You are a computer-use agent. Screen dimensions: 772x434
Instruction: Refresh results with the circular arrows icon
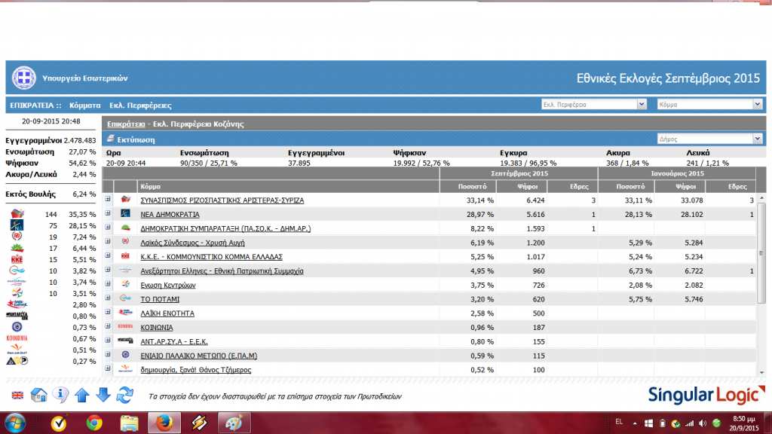point(125,395)
